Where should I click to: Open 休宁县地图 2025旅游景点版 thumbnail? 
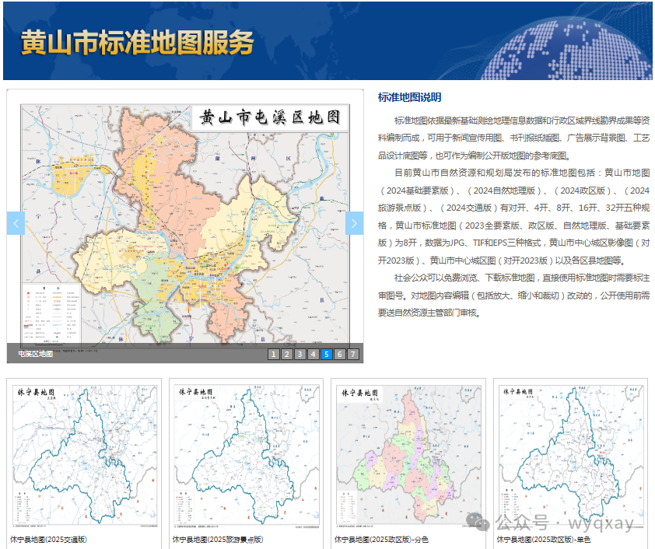pos(247,456)
